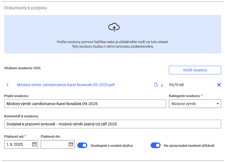Click the Dostupné v osobní složce label
The height and width of the screenshot is (162, 225).
pyautogui.click(x=112, y=146)
